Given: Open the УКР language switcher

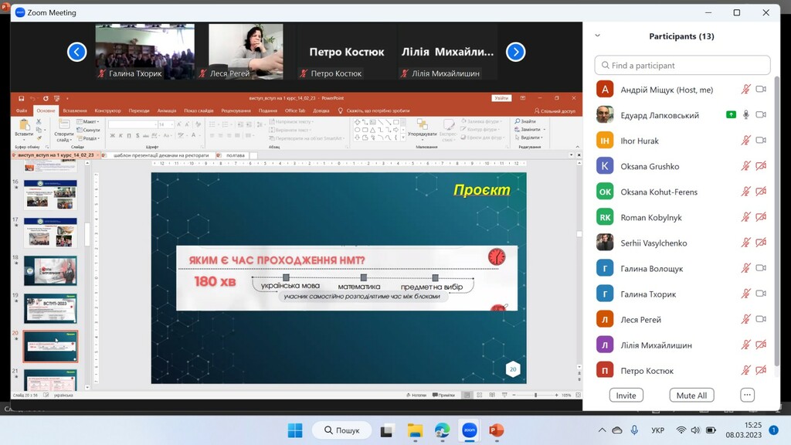Looking at the screenshot, I should 658,430.
